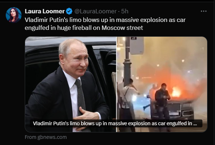Viewport: 215px width, 145px height.
Task: Open the headline caption overlay on the card
Action: coord(116,123)
